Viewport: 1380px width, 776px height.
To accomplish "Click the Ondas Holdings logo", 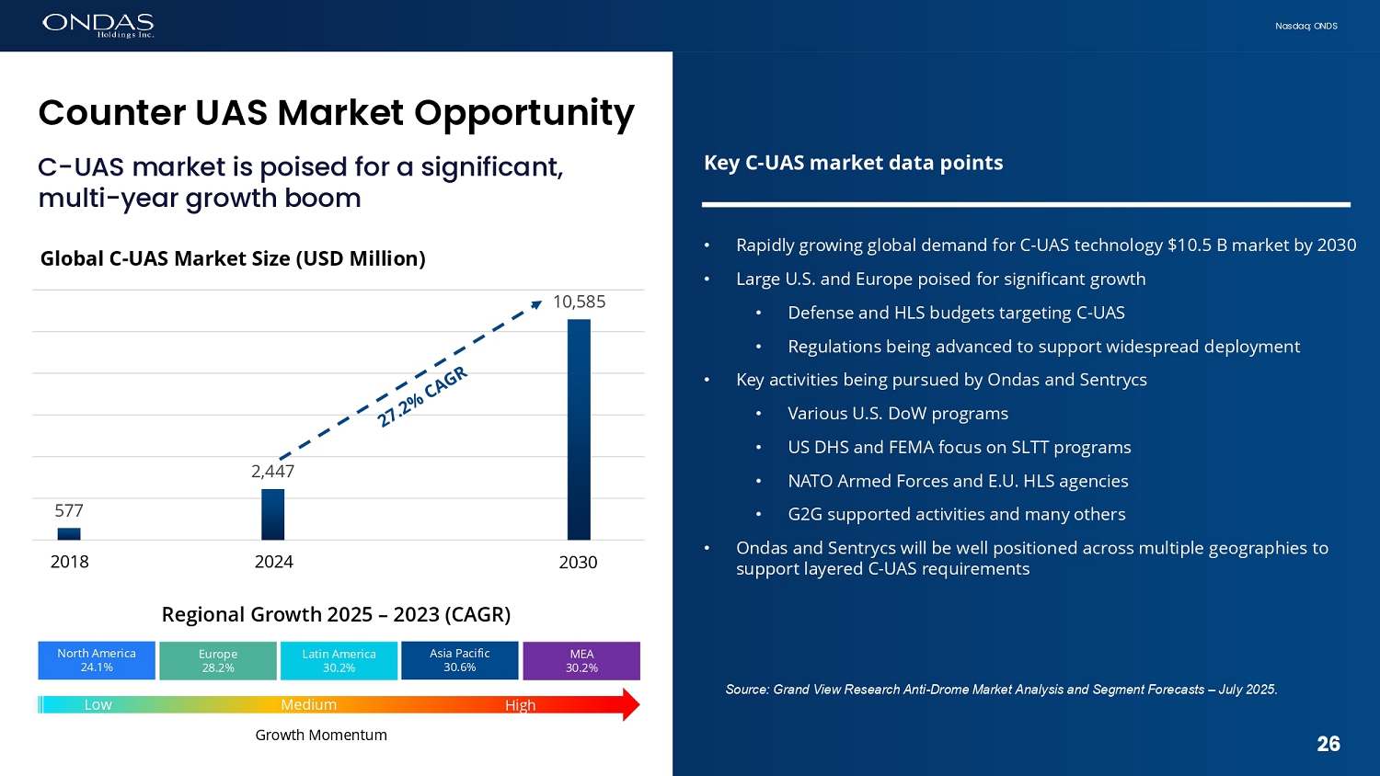I will tap(98, 25).
